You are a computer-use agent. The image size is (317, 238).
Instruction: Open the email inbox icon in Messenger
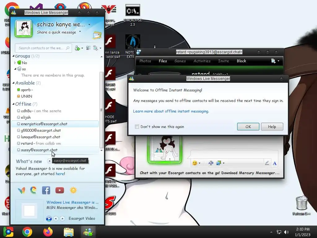97,35
